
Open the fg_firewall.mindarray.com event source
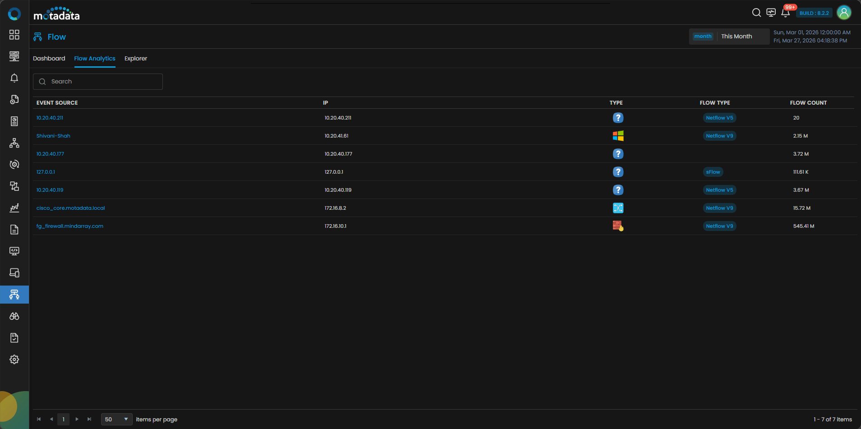click(70, 226)
